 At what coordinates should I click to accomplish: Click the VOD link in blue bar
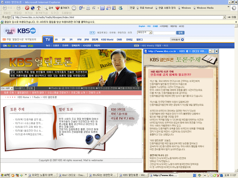click(x=30, y=46)
